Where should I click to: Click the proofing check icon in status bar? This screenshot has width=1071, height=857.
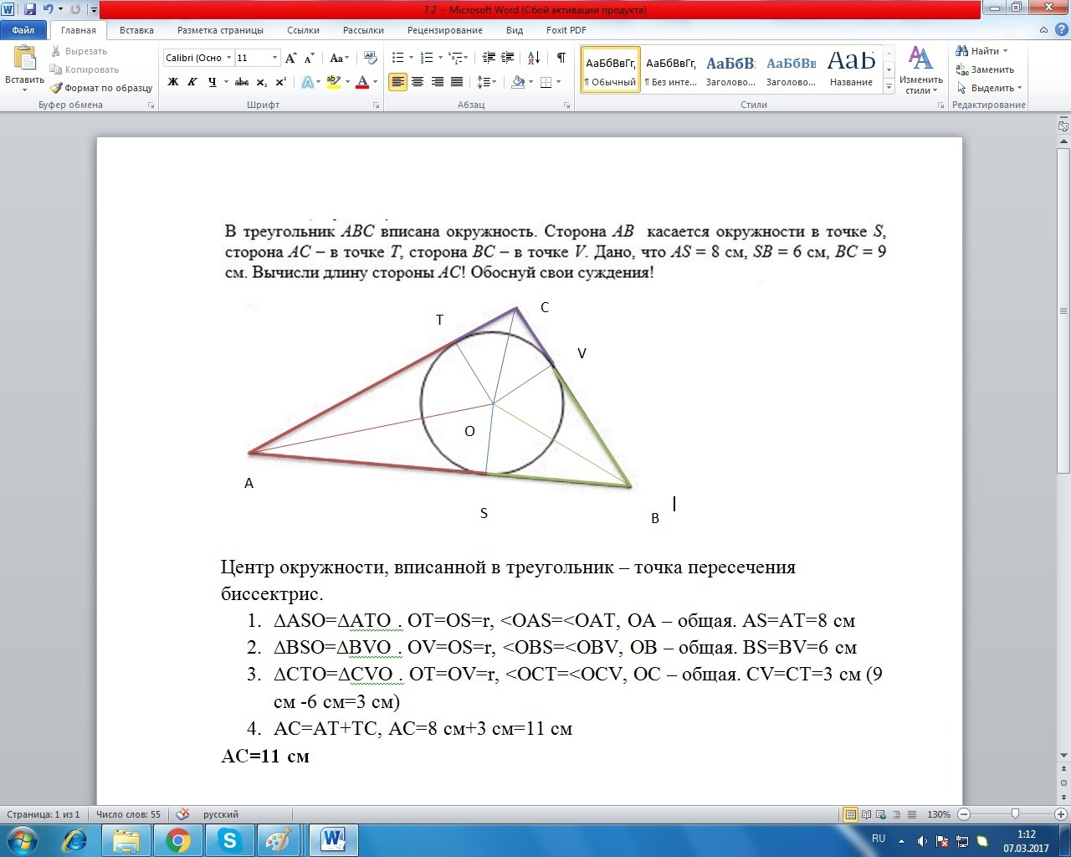click(183, 814)
